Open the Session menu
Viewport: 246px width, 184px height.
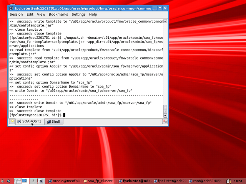pyautogui.click(x=16, y=15)
